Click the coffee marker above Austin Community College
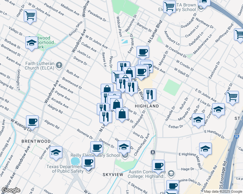The image size is (243, 194). [158, 166]
